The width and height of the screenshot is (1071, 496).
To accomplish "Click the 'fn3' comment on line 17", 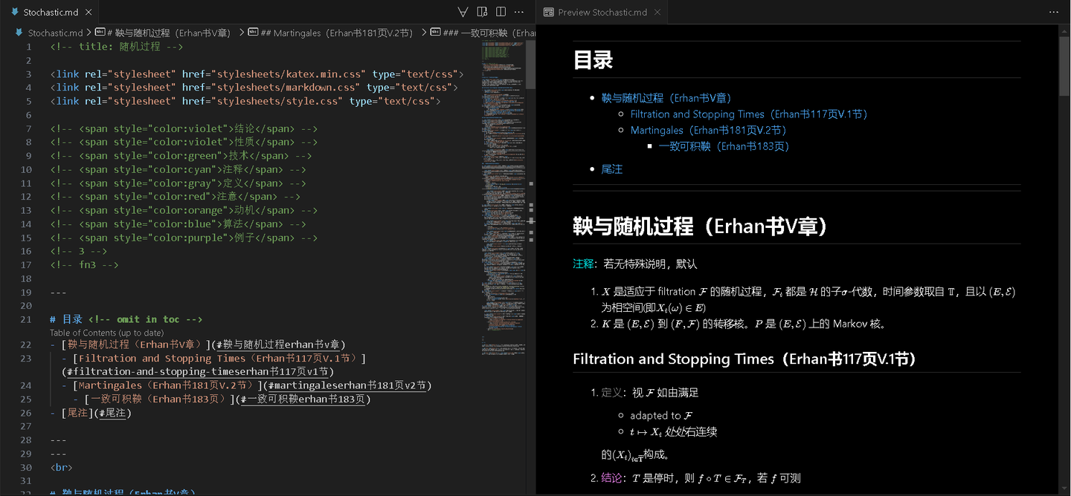I will coord(84,265).
